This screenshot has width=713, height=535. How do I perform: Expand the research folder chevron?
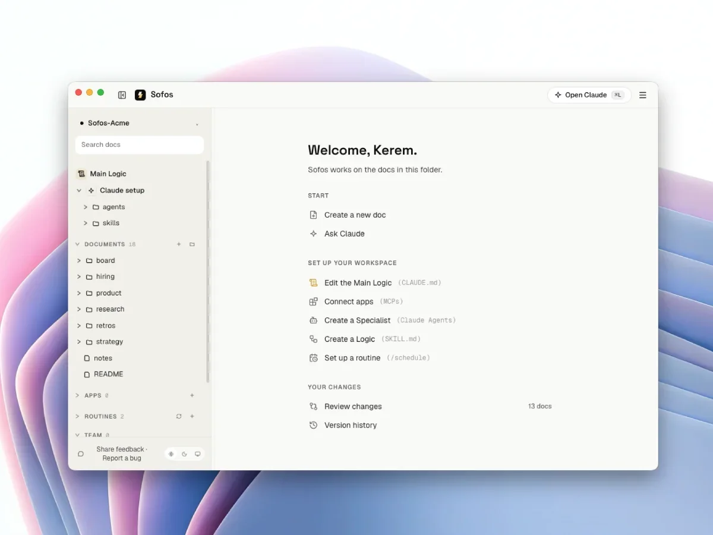(79, 309)
